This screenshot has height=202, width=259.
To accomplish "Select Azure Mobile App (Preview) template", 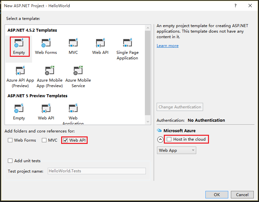I will point(49,77).
